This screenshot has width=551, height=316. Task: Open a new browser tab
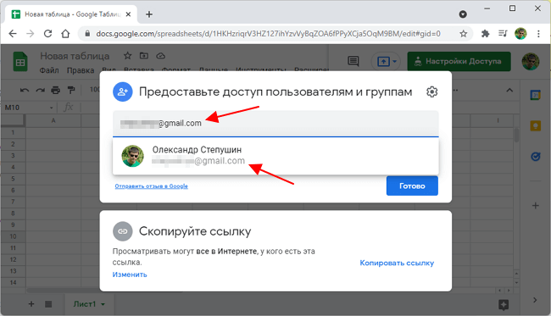coord(149,14)
